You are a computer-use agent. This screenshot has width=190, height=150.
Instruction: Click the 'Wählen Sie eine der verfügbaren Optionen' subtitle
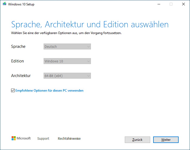(66, 33)
